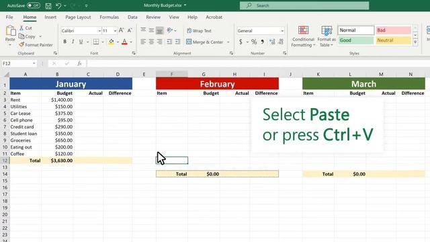Apply the Bad cell style
The width and height of the screenshot is (430, 242).
pyautogui.click(x=393, y=30)
